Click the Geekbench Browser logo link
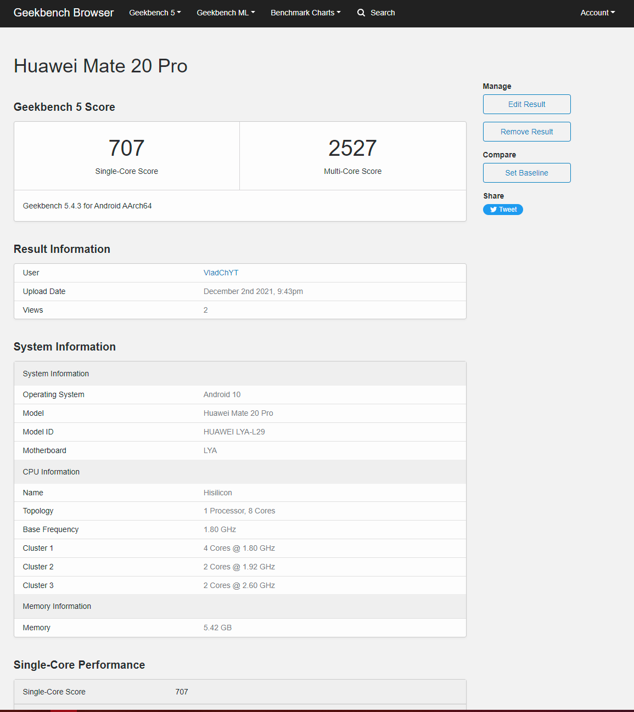This screenshot has width=634, height=712. [64, 13]
